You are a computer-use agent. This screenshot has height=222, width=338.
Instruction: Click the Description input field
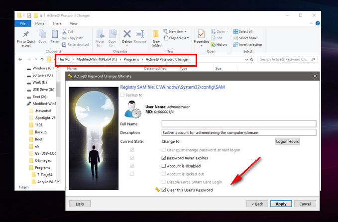tap(239, 132)
